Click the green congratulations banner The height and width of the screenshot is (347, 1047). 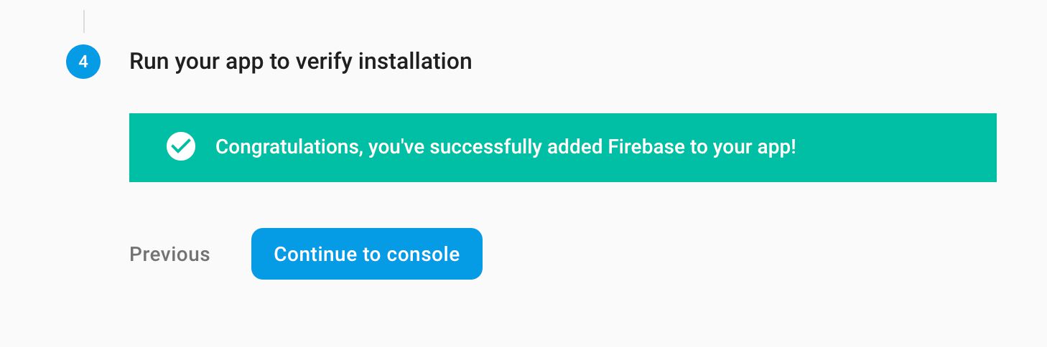(x=563, y=148)
